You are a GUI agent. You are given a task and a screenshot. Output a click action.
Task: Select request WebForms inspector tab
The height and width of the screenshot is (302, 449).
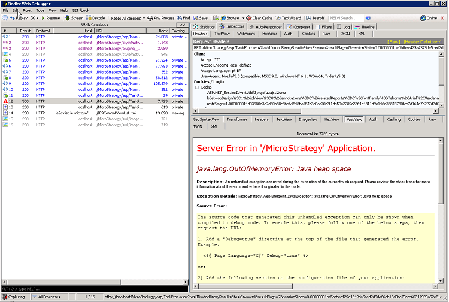(246, 34)
